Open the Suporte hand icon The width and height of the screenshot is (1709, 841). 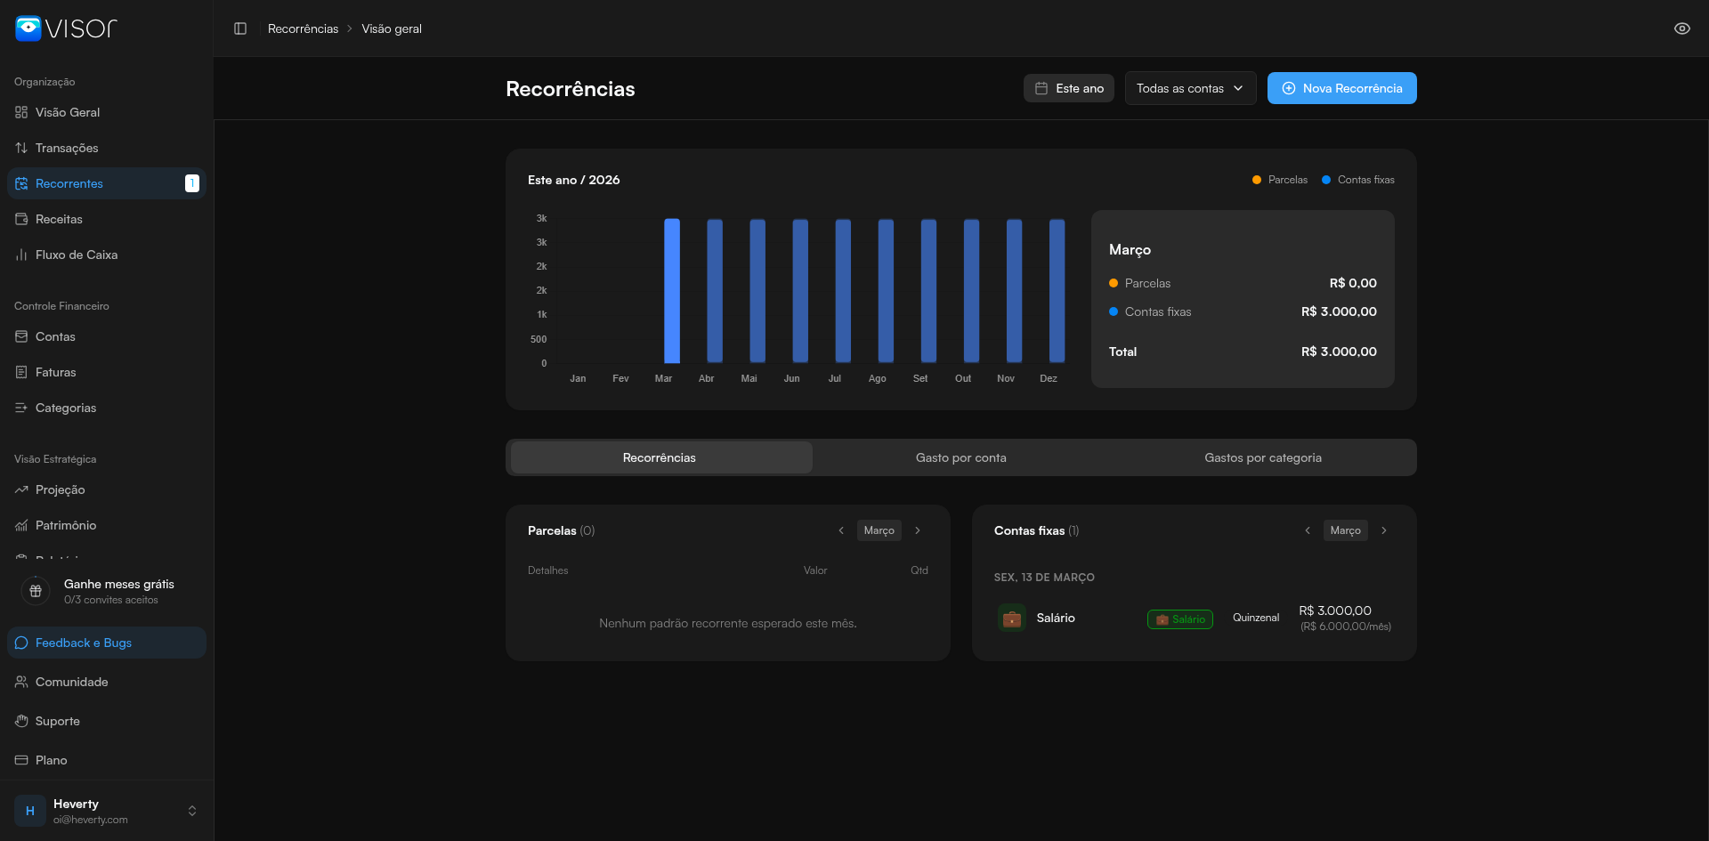coord(21,721)
